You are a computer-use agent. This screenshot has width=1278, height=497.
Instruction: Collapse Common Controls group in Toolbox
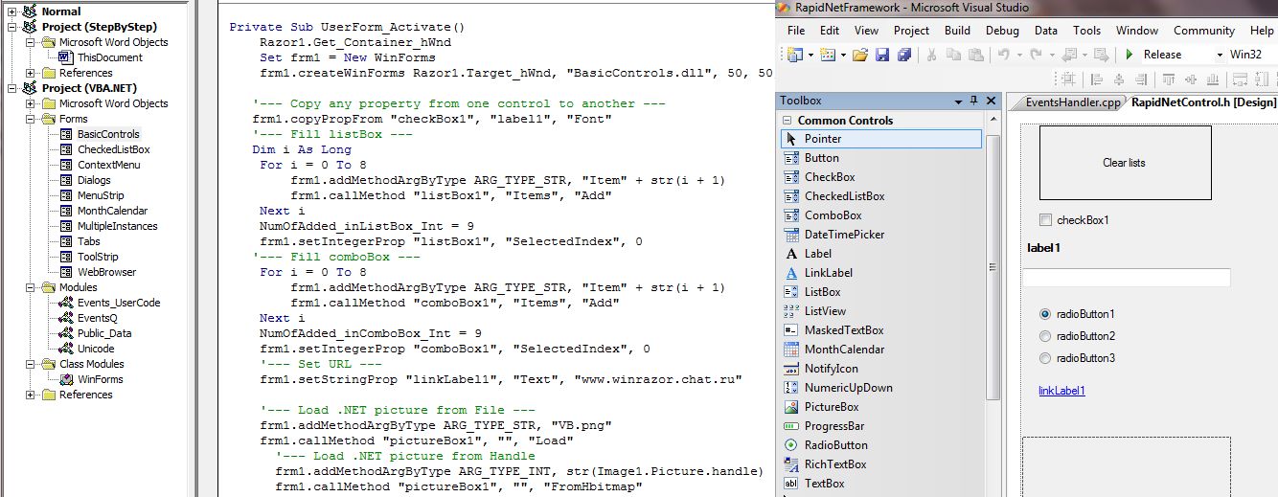[787, 121]
